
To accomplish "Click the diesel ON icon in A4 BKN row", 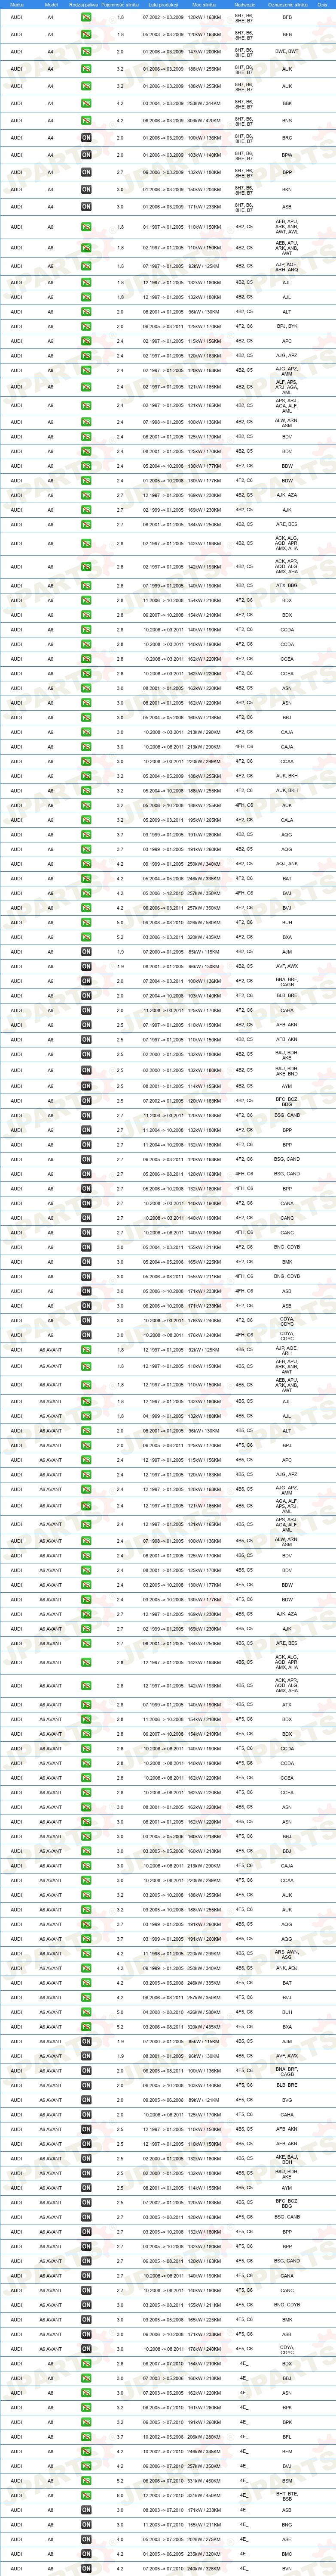I will (87, 189).
